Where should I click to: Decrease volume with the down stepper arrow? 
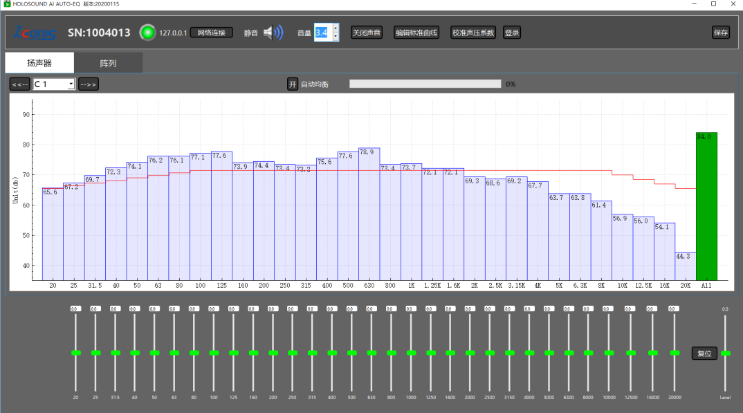[x=336, y=37]
